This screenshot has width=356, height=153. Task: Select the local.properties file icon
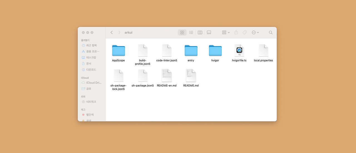click(x=263, y=50)
